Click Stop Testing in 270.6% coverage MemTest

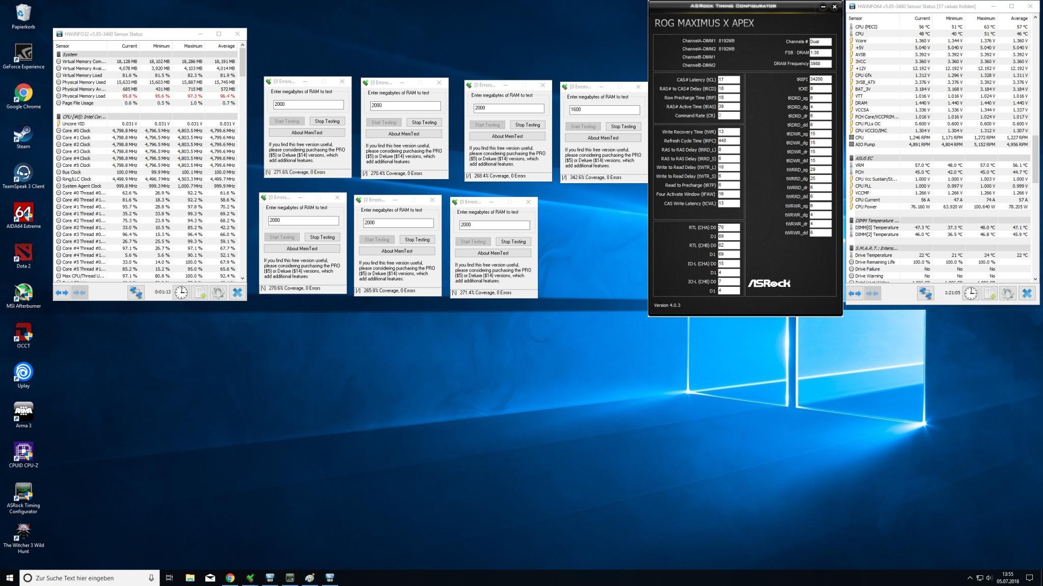(x=322, y=237)
